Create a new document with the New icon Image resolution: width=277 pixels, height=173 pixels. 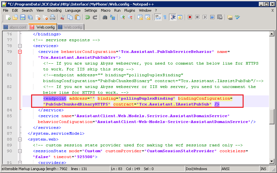click(8, 17)
